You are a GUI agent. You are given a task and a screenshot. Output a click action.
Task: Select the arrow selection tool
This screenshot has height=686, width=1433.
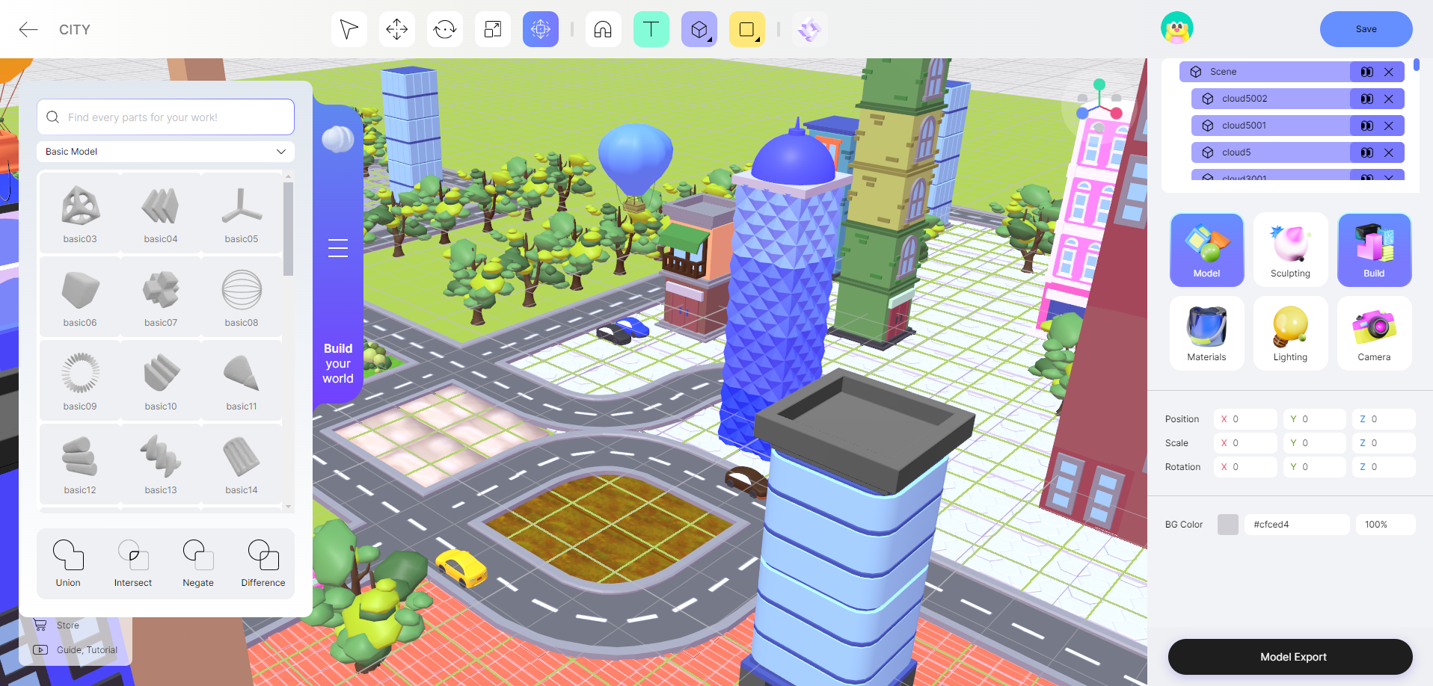click(349, 30)
